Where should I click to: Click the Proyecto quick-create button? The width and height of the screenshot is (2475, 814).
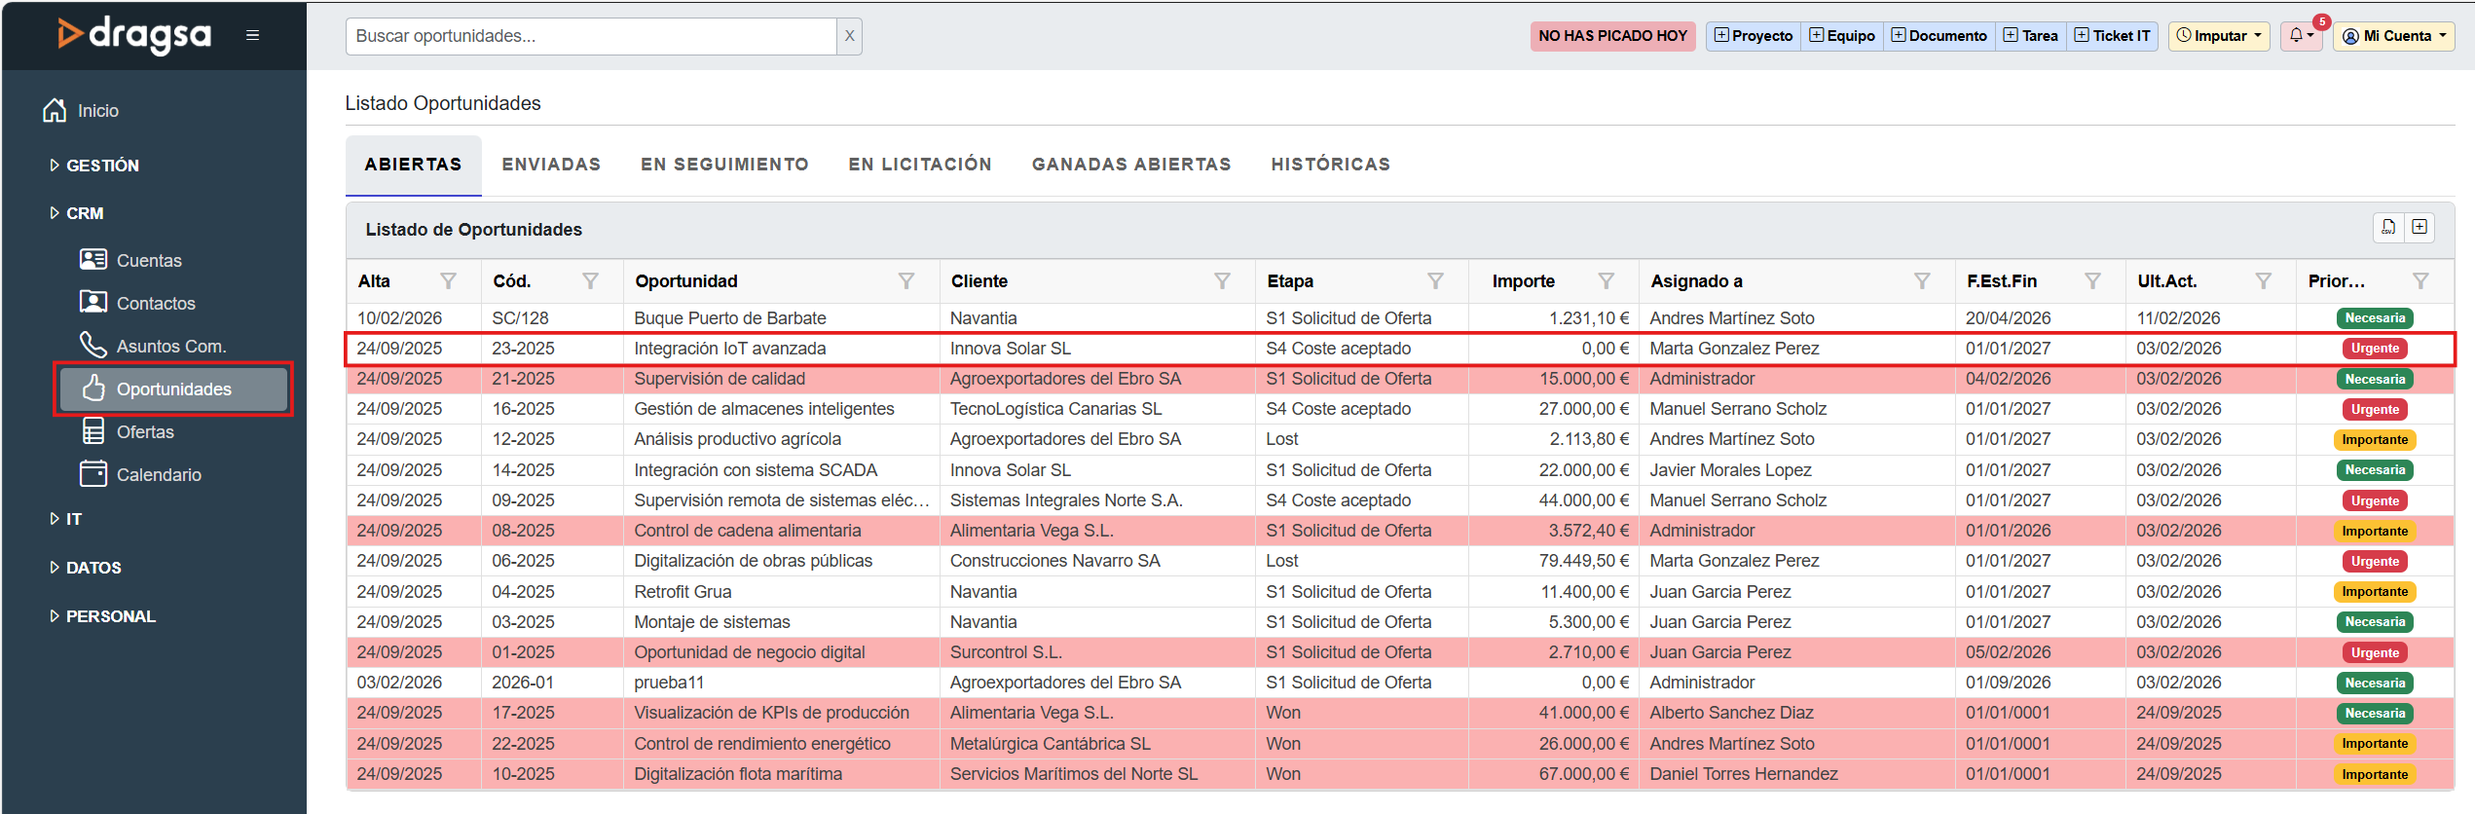pyautogui.click(x=1753, y=36)
